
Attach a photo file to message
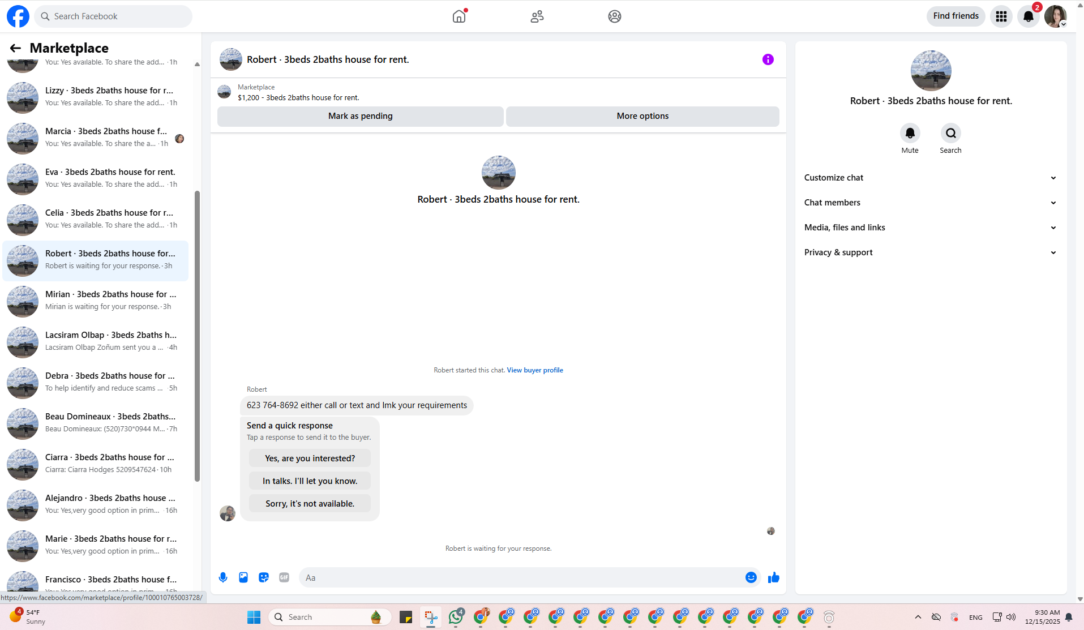(243, 577)
